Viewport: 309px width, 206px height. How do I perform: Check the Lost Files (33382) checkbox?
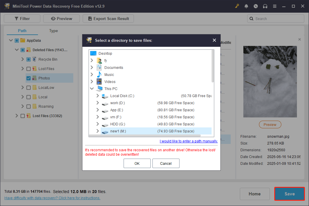[23, 116]
